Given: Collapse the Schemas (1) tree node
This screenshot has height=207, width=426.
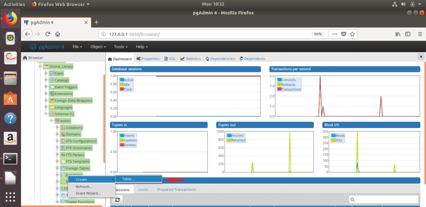Looking at the screenshot, I should [x=46, y=114].
